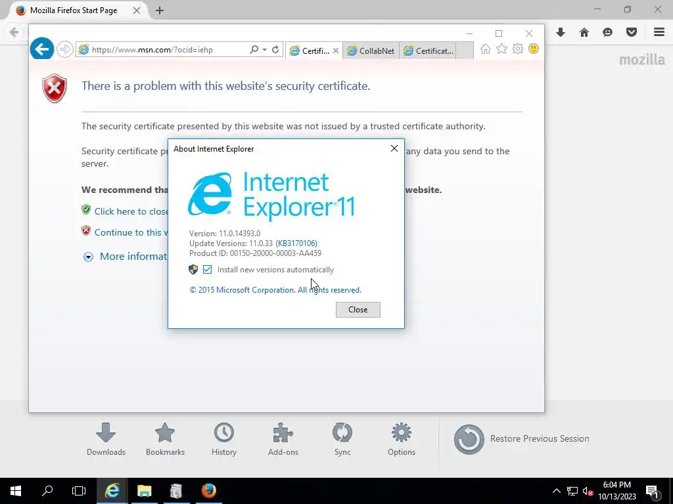Viewport: 673px width, 504px height.
Task: Click the Internet Explorer forward arrow button
Action: click(x=65, y=49)
